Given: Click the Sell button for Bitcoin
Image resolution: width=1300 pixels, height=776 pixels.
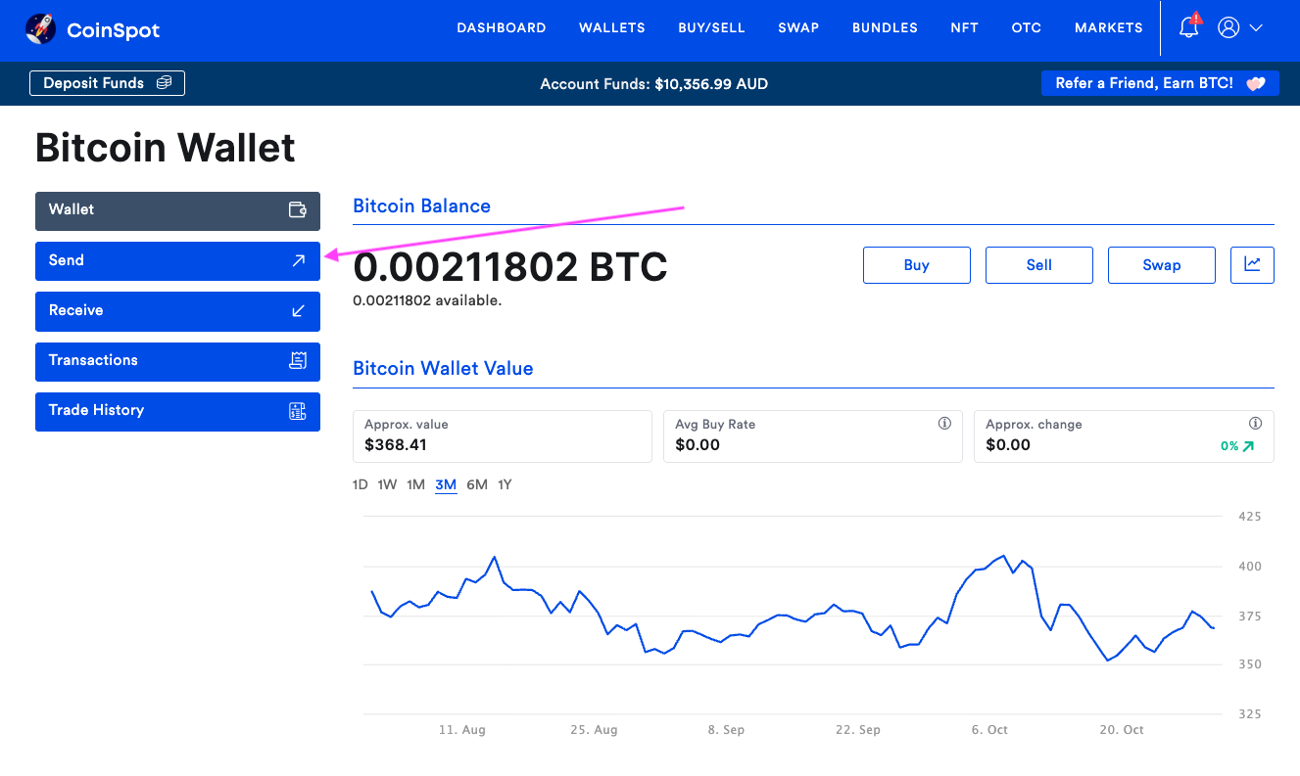Looking at the screenshot, I should pos(1039,264).
